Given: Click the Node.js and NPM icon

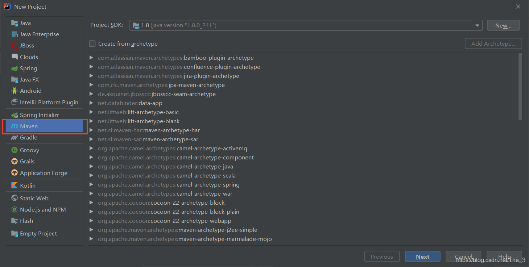Looking at the screenshot, I should (15, 209).
